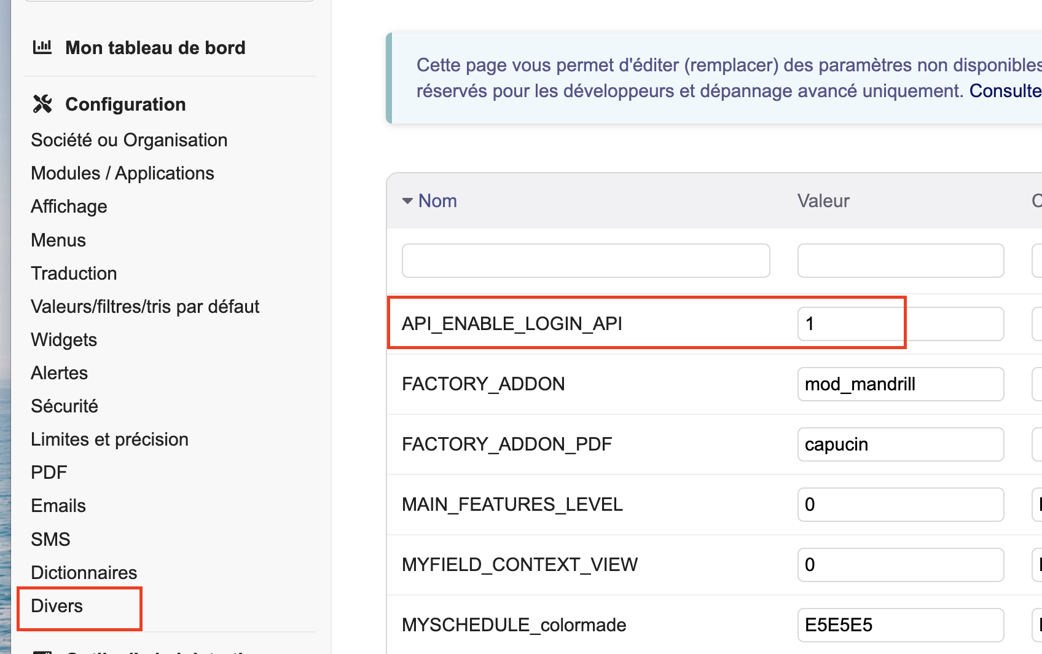Go to the Sécurité page
Viewport: 1042px width, 654px height.
coord(65,406)
